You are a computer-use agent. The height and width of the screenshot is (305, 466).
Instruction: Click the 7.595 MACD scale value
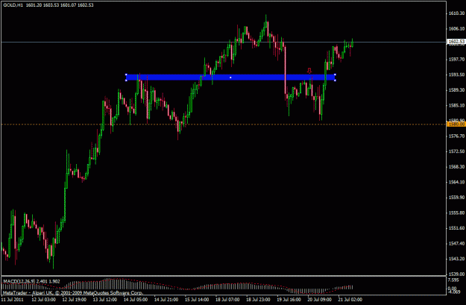tap(453, 280)
